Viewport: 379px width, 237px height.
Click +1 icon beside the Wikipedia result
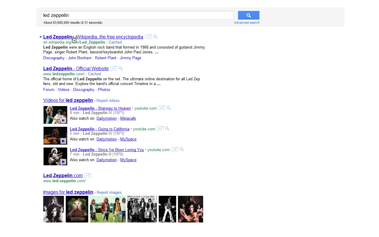tap(148, 37)
